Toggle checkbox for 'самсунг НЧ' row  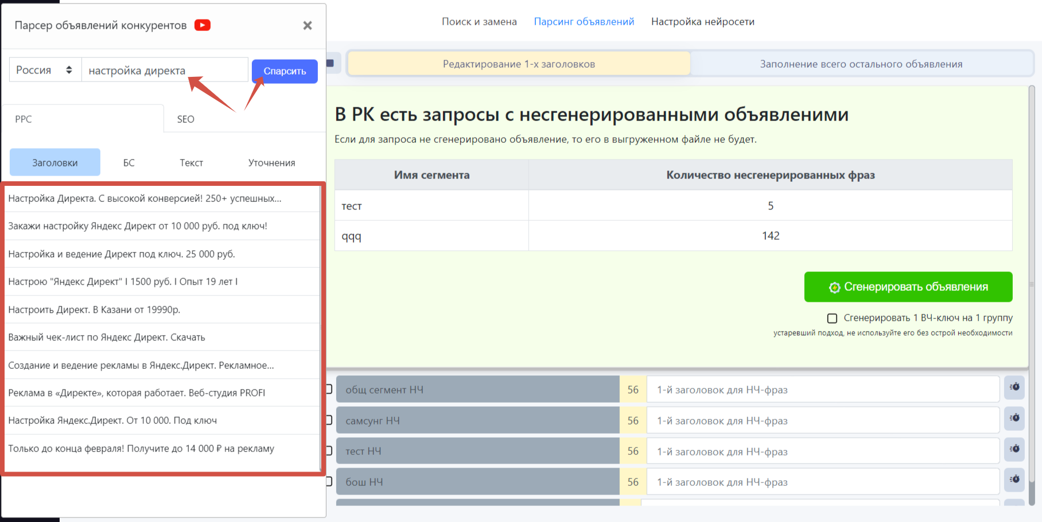point(329,420)
